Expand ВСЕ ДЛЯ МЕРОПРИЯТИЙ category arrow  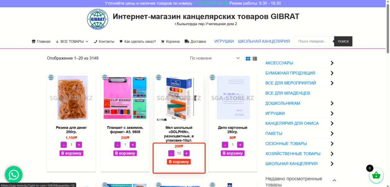coord(332,83)
